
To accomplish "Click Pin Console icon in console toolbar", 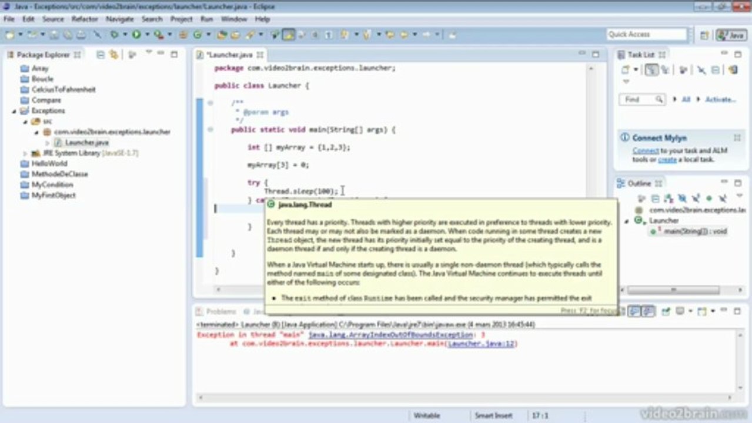I will click(x=665, y=311).
